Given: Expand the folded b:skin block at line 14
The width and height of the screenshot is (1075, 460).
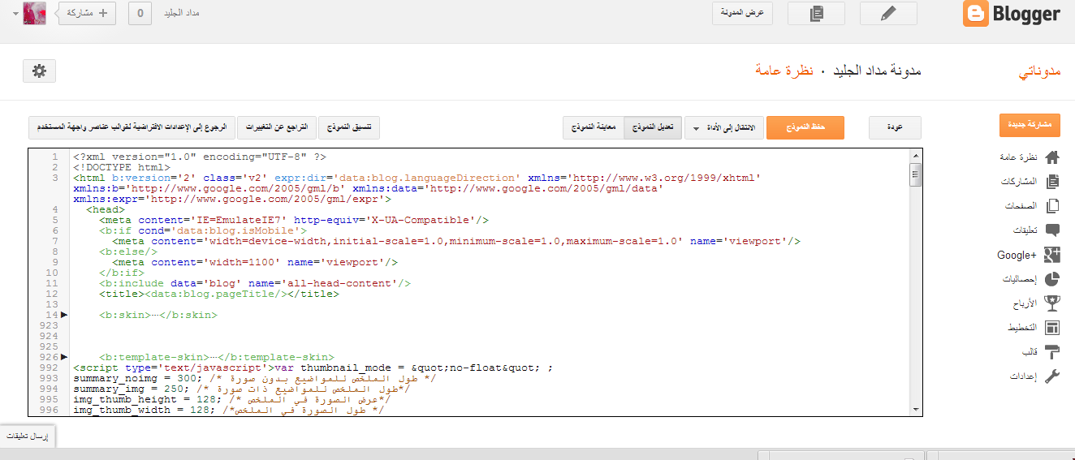Looking at the screenshot, I should [64, 315].
